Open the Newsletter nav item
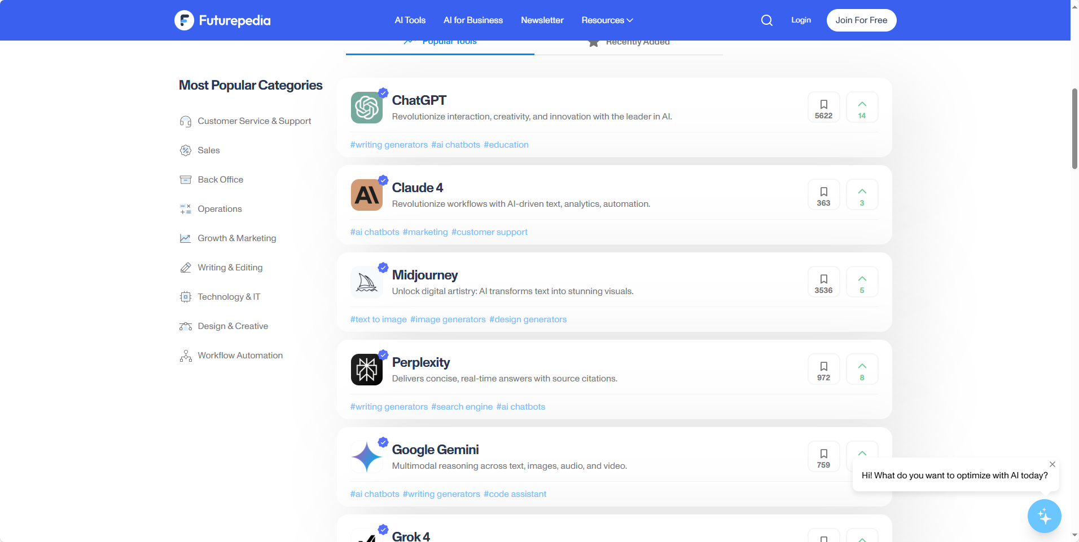1079x542 pixels. coord(542,20)
